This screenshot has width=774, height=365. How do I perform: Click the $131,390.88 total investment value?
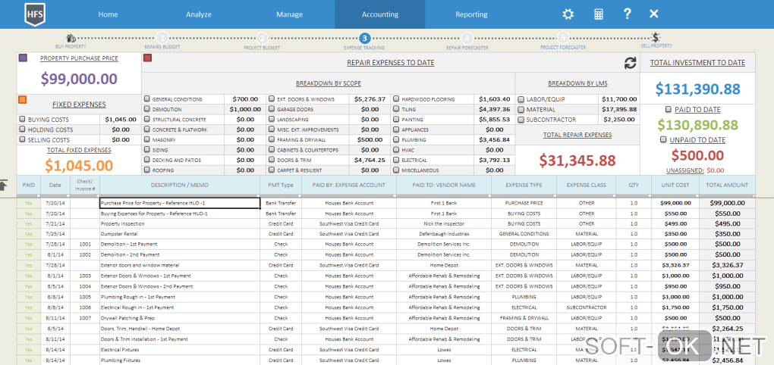point(698,89)
